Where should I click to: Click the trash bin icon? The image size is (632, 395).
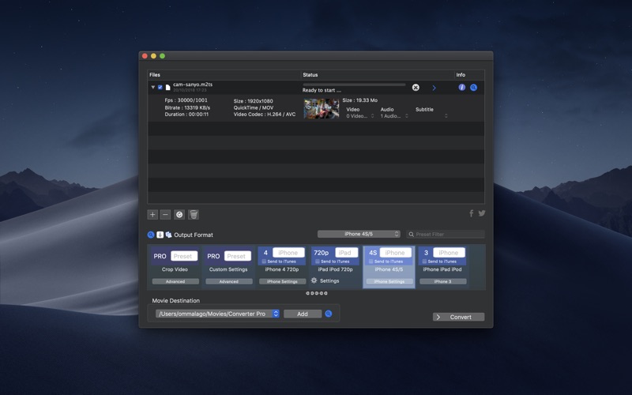click(194, 214)
